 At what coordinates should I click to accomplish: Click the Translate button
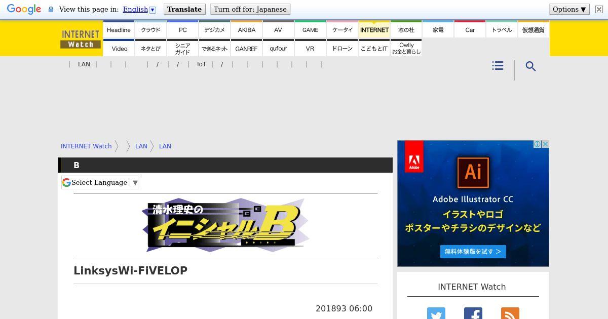[184, 9]
